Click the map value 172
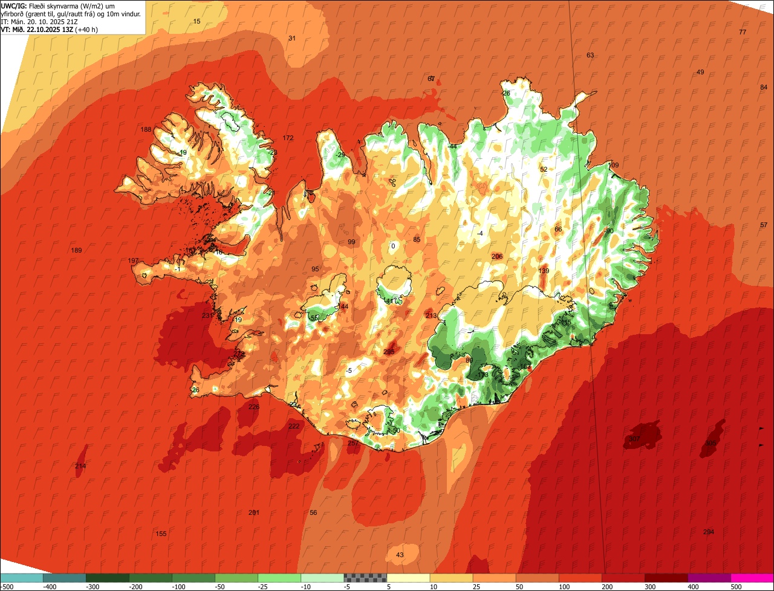 pyautogui.click(x=288, y=138)
